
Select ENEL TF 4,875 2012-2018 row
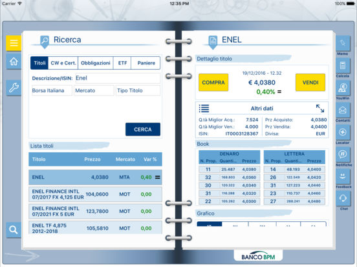[96, 228]
